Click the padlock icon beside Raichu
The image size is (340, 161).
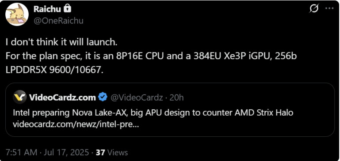point(68,9)
